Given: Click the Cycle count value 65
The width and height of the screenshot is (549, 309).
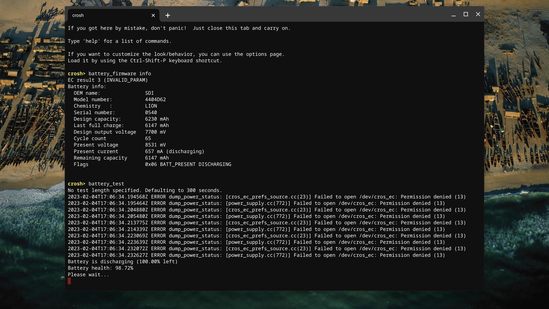Looking at the screenshot, I should (148, 138).
